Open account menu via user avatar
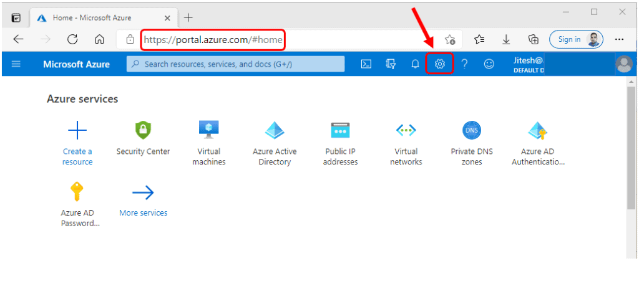 click(623, 64)
